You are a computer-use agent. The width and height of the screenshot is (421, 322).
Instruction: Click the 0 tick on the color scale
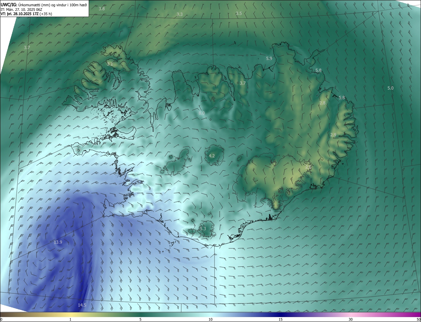(1, 319)
